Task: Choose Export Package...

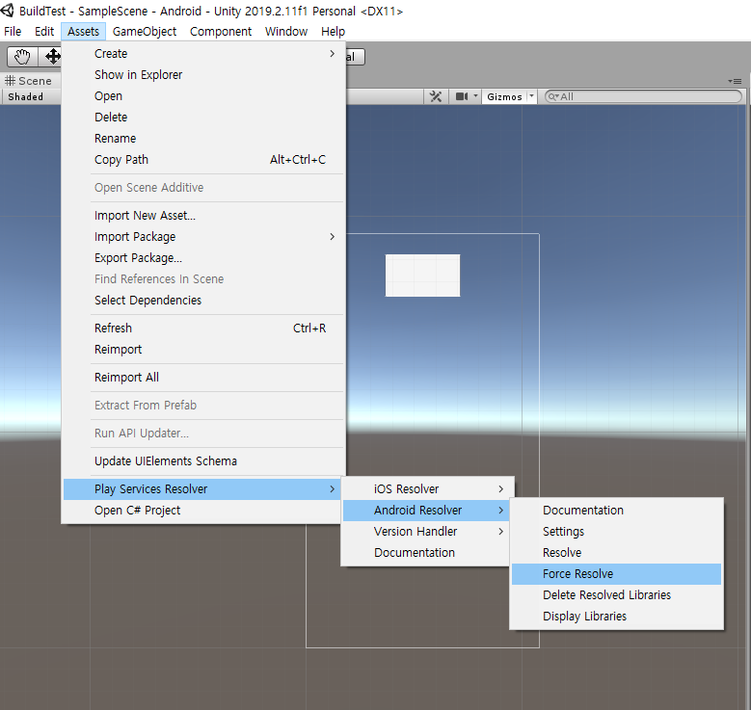Action: point(203,257)
